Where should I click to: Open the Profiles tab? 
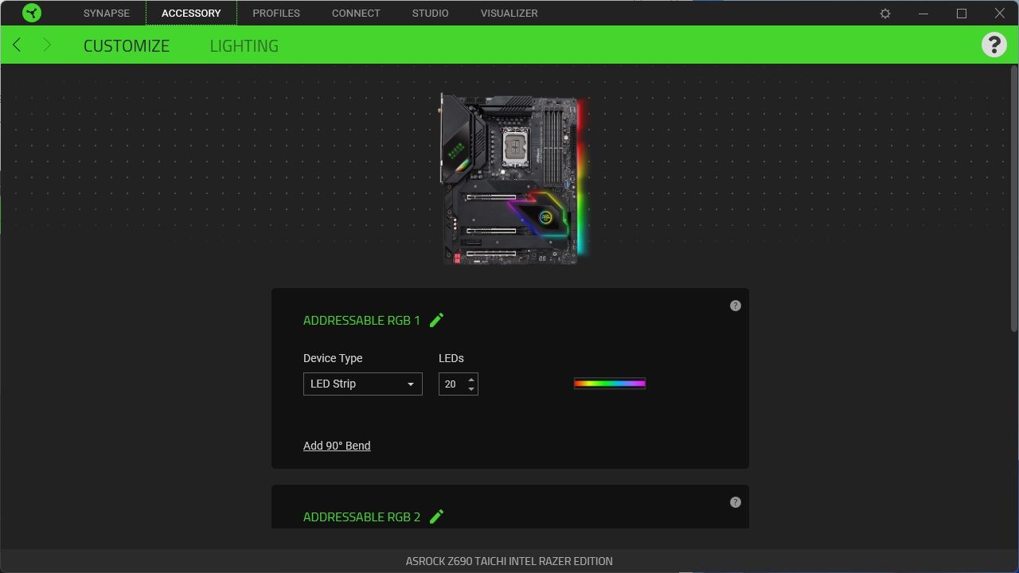276,14
